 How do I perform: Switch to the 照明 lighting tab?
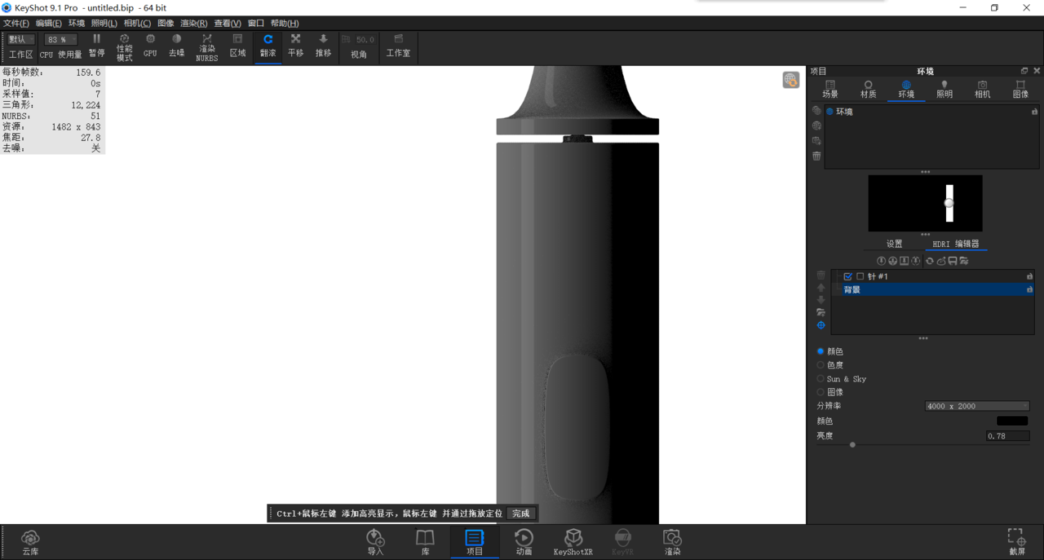click(x=944, y=90)
